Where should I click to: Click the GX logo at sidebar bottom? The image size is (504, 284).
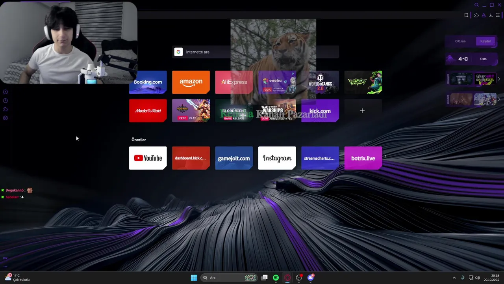[6, 258]
